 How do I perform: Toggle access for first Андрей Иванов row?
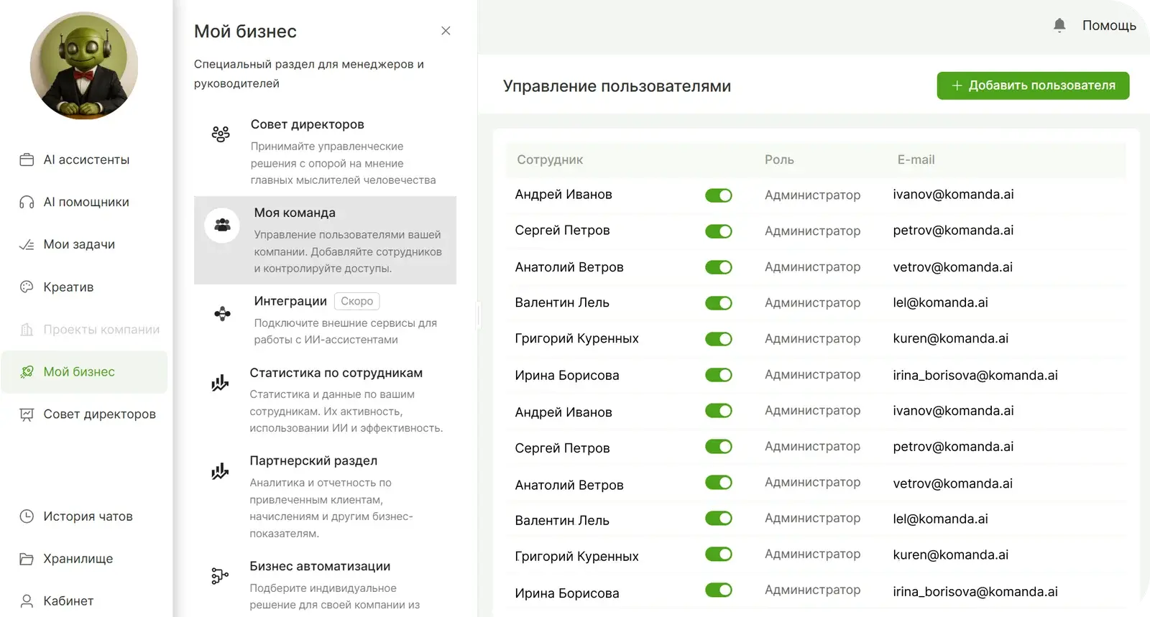tap(718, 195)
